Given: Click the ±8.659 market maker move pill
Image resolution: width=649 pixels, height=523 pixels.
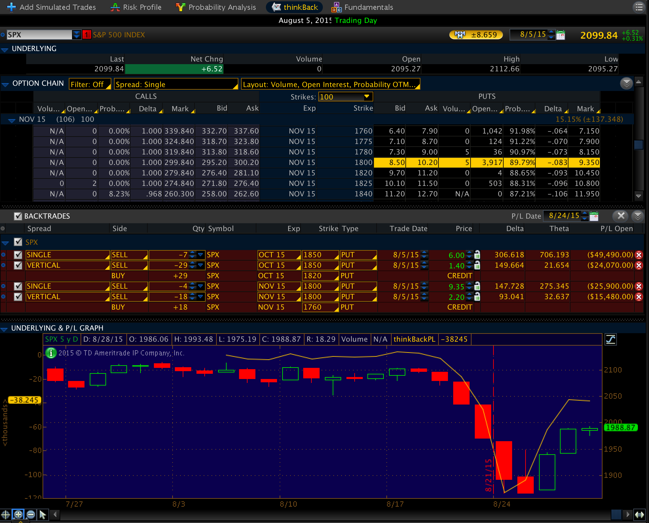Looking at the screenshot, I should coord(476,35).
